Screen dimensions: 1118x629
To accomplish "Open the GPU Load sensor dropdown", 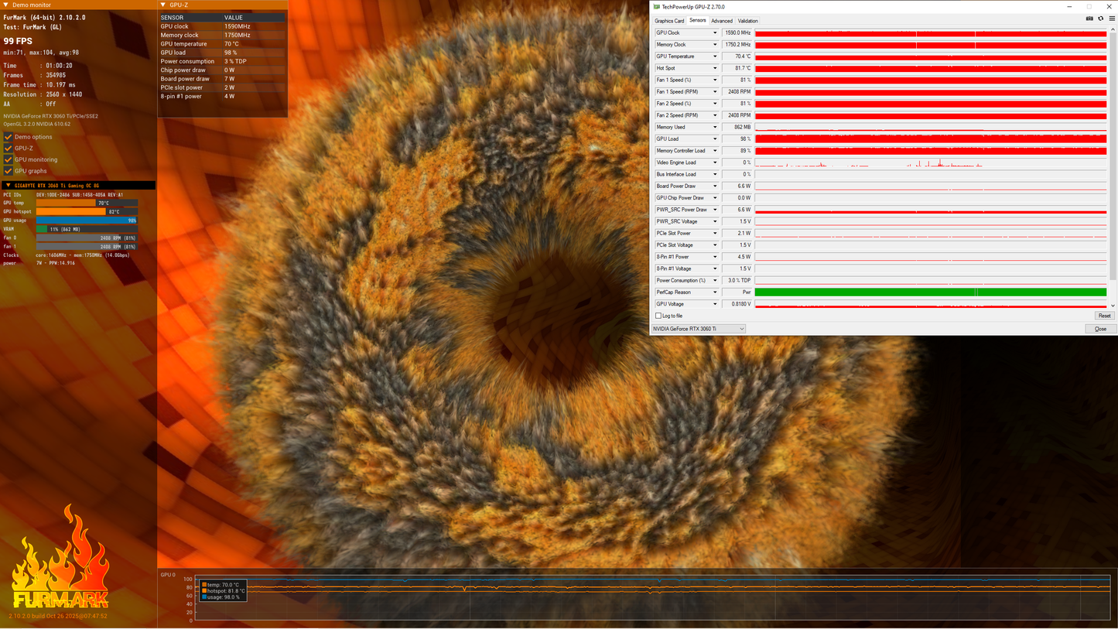I will [715, 139].
